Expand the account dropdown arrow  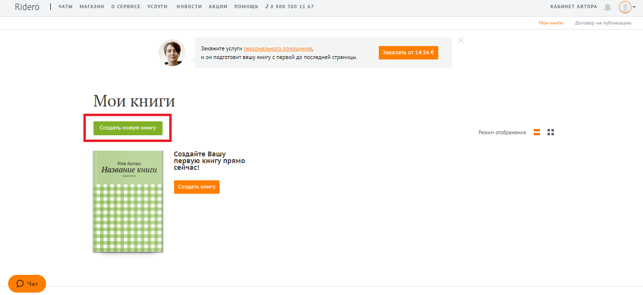pyautogui.click(x=634, y=7)
